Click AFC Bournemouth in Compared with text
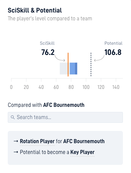131x173 pixels. [x=64, y=105]
